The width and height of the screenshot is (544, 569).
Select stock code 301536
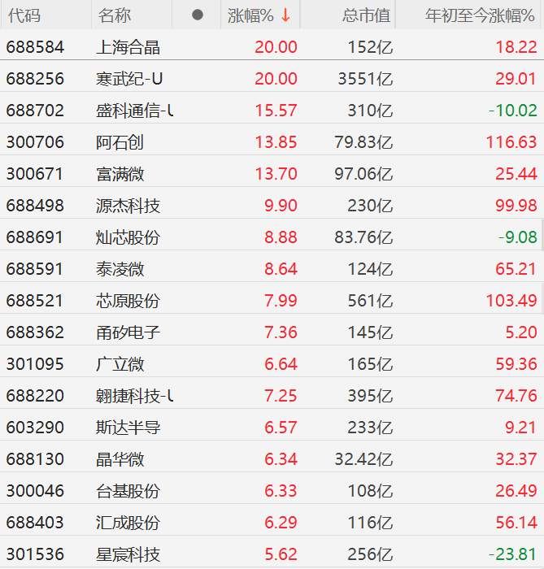point(35,554)
